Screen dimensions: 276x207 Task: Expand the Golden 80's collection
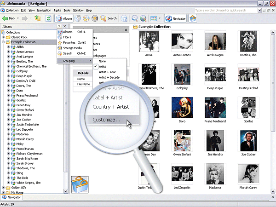pyautogui.click(x=3, y=188)
